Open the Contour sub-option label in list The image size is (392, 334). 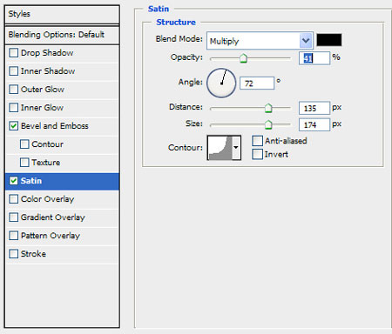(x=48, y=144)
